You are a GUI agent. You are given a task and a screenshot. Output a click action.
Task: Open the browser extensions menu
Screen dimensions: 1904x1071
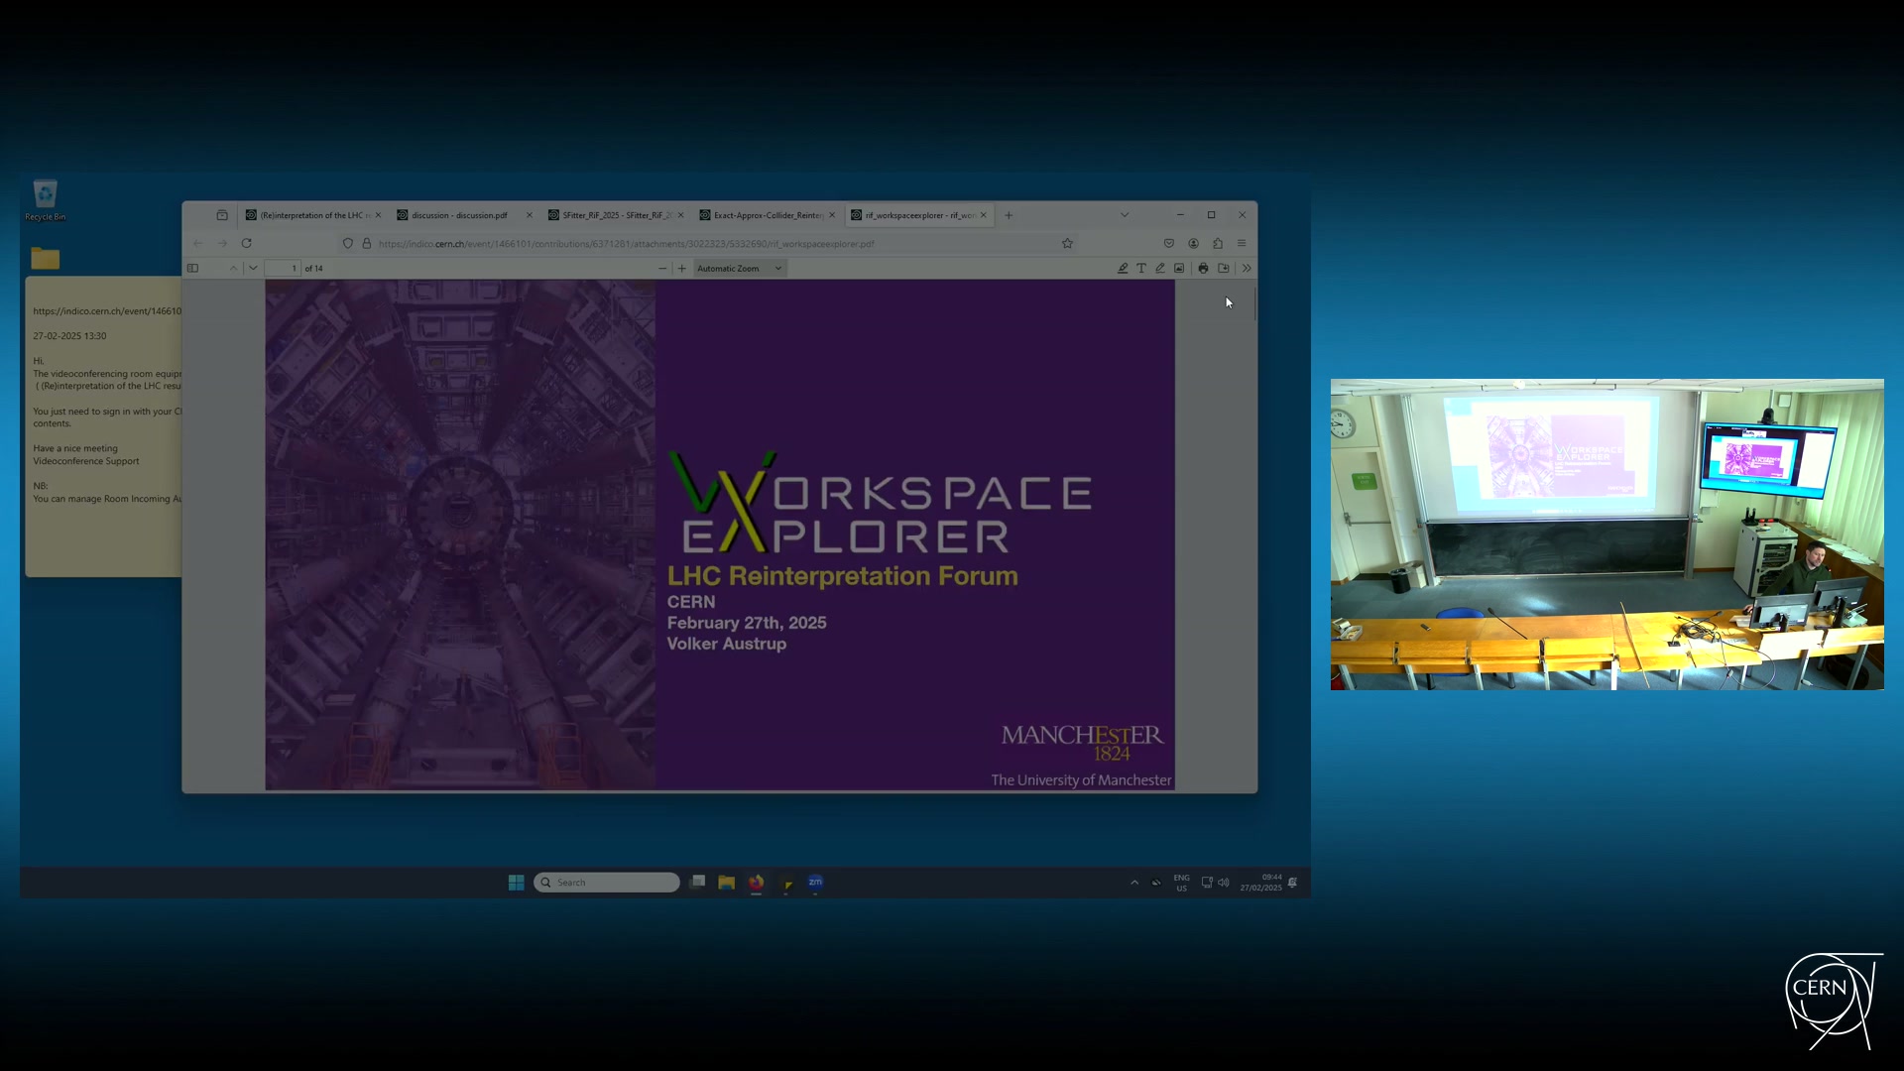(1218, 243)
